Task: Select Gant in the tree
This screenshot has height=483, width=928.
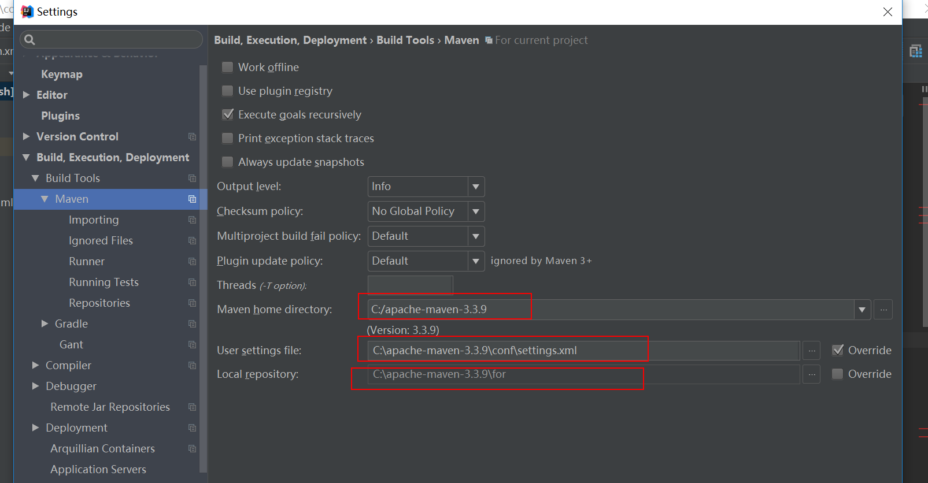Action: (71, 344)
